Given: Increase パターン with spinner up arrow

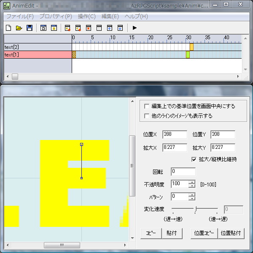Looking at the screenshot, I should (x=192, y=194).
